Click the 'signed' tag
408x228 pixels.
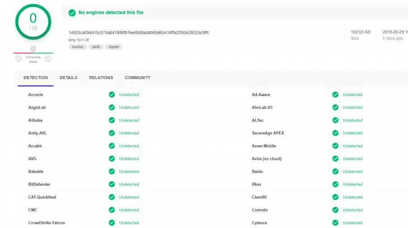pyautogui.click(x=114, y=47)
